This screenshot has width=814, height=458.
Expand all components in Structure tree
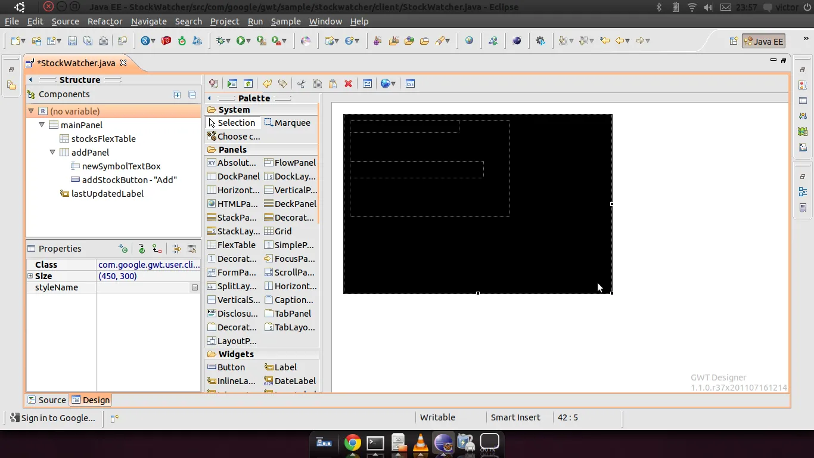click(177, 95)
